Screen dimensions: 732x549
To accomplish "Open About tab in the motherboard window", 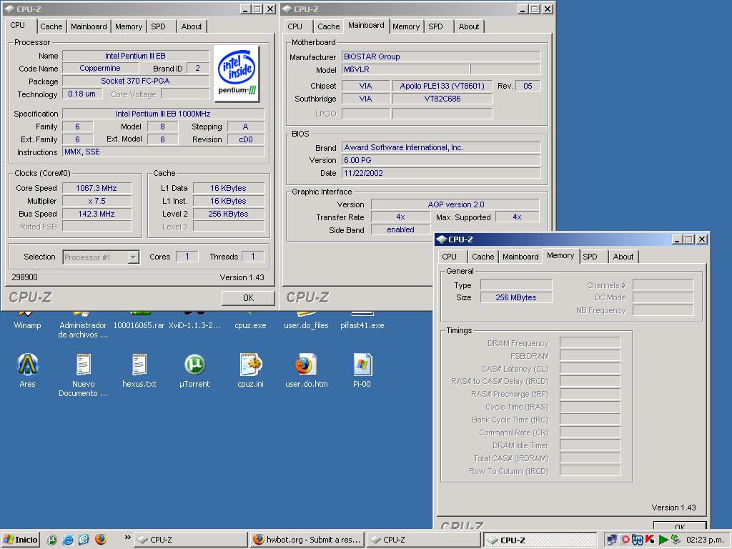I will pyautogui.click(x=469, y=26).
